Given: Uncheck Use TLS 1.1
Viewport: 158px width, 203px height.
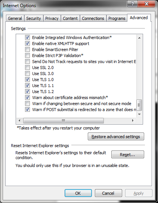Looking at the screenshot, I should (27, 86).
